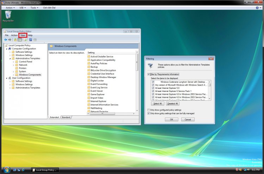264x174 pixels.
Task: Open the BitLocker Drive Encryption folder
Action: coord(101,70)
